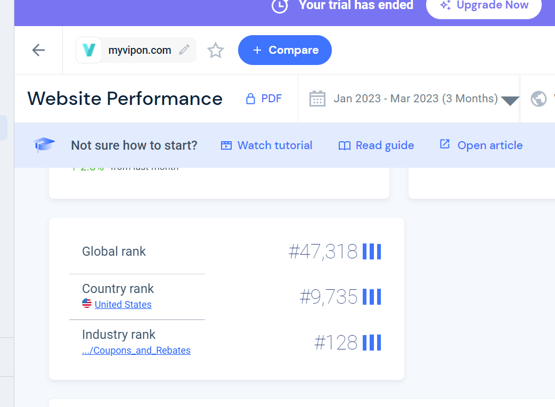
Task: Click the Global rank label
Action: coord(114,251)
